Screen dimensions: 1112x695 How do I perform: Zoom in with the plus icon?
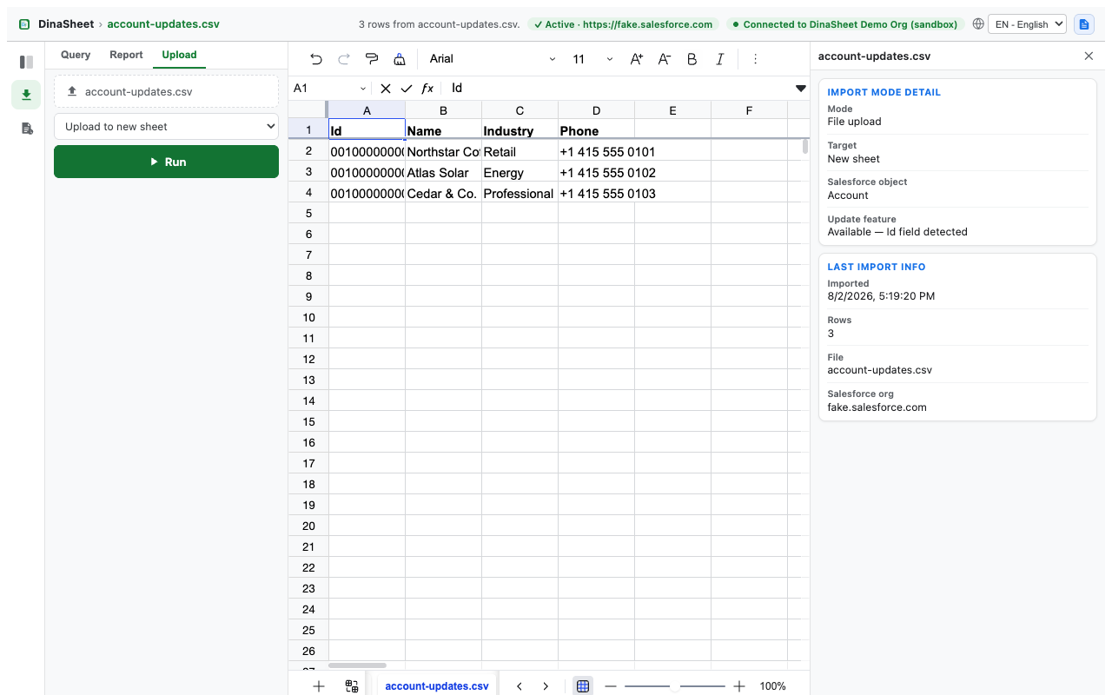coord(739,685)
